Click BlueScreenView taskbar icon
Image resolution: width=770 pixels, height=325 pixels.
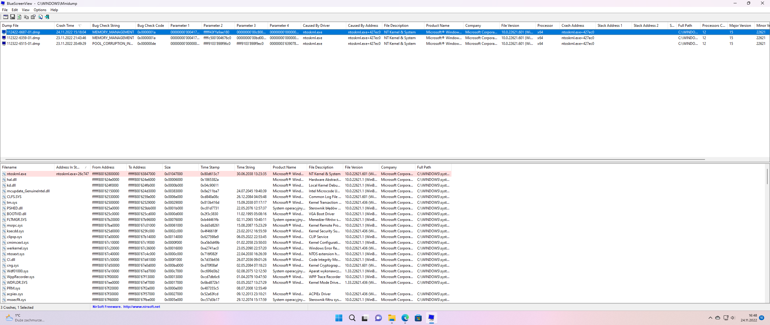click(x=431, y=318)
